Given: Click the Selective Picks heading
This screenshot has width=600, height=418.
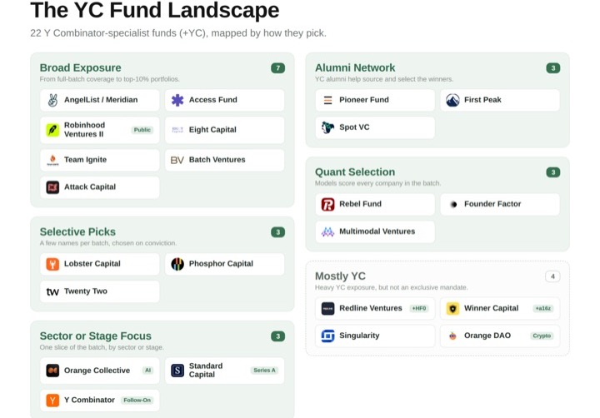Looking at the screenshot, I should click(x=77, y=231).
